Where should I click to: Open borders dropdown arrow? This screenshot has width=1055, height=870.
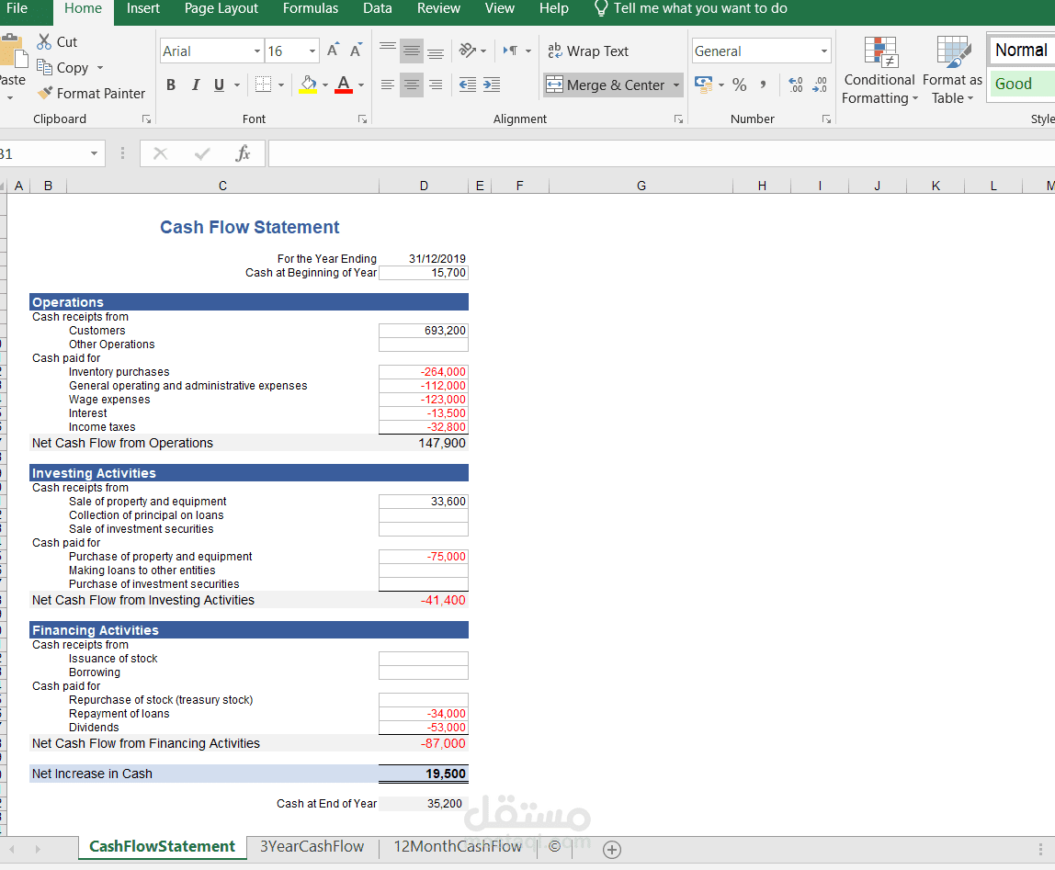(x=281, y=85)
